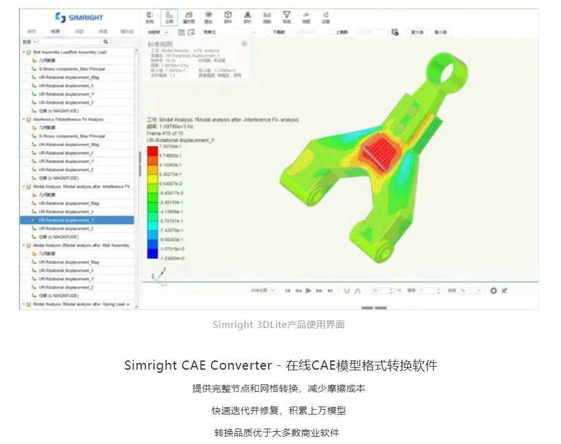Open the 数据 filter dropdown beside search
This screenshot has height=444, width=561.
pyautogui.click(x=29, y=42)
